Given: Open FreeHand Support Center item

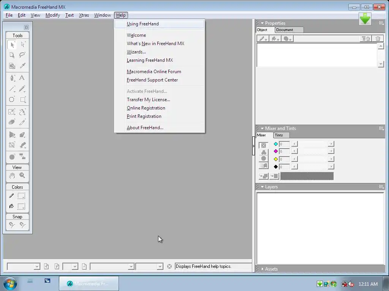Looking at the screenshot, I should [x=160, y=80].
